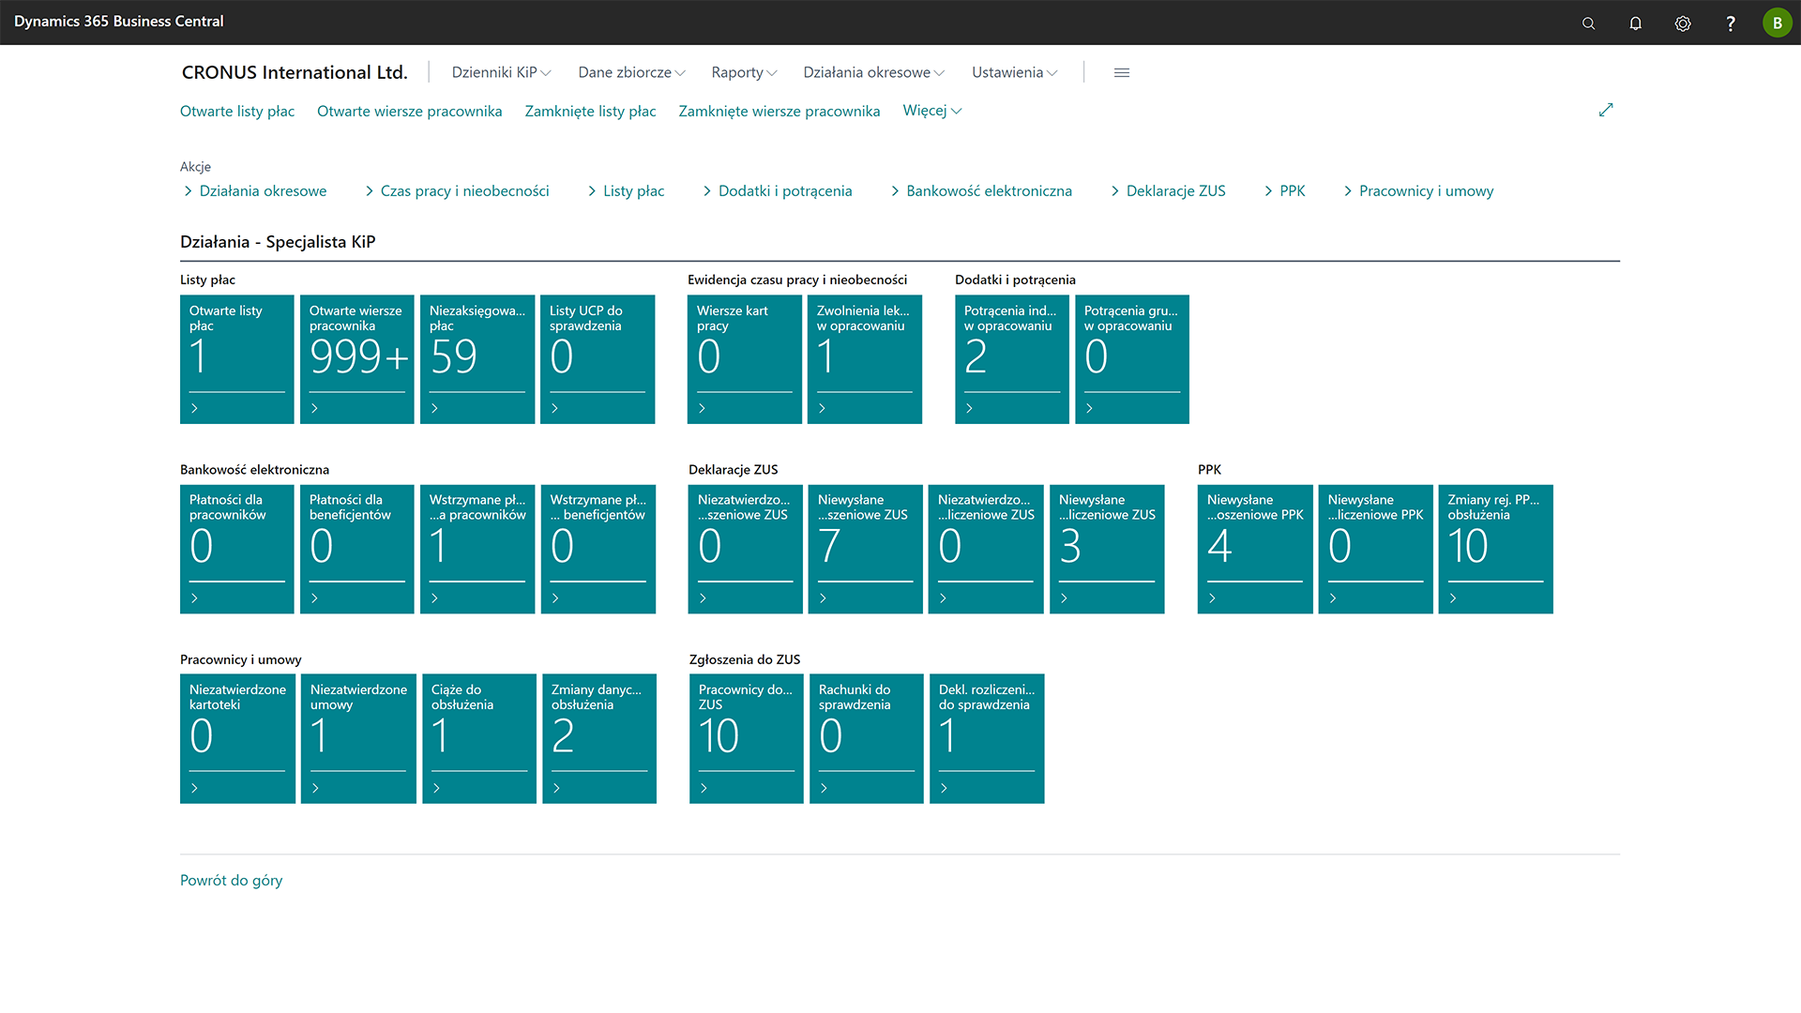Open Działania okresowe top menu

coord(873,72)
